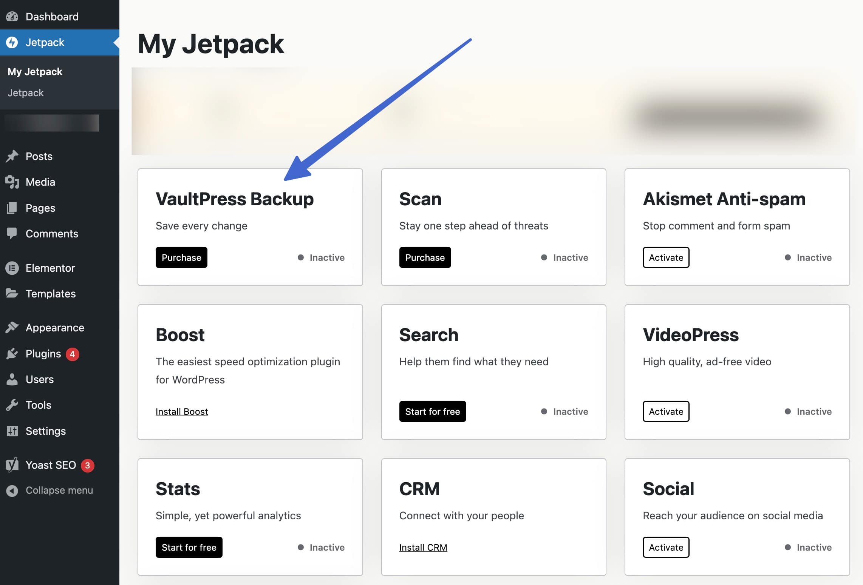Click the Users icon in the sidebar
863x585 pixels.
13,379
